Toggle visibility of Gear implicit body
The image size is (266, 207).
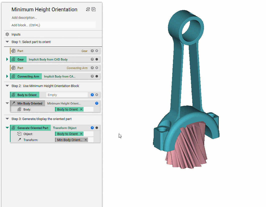[x=97, y=59]
